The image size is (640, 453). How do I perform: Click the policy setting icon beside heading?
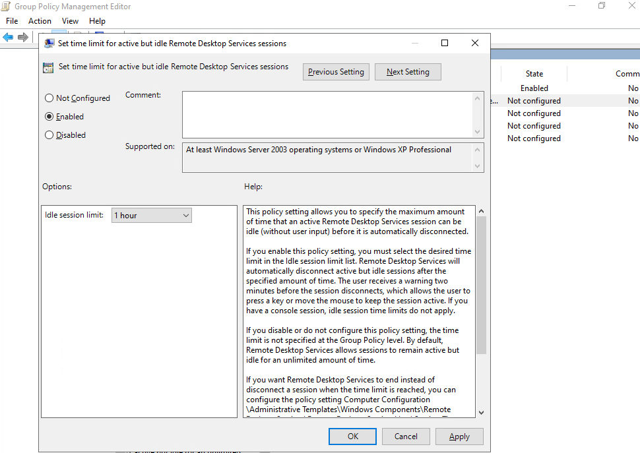(48, 67)
